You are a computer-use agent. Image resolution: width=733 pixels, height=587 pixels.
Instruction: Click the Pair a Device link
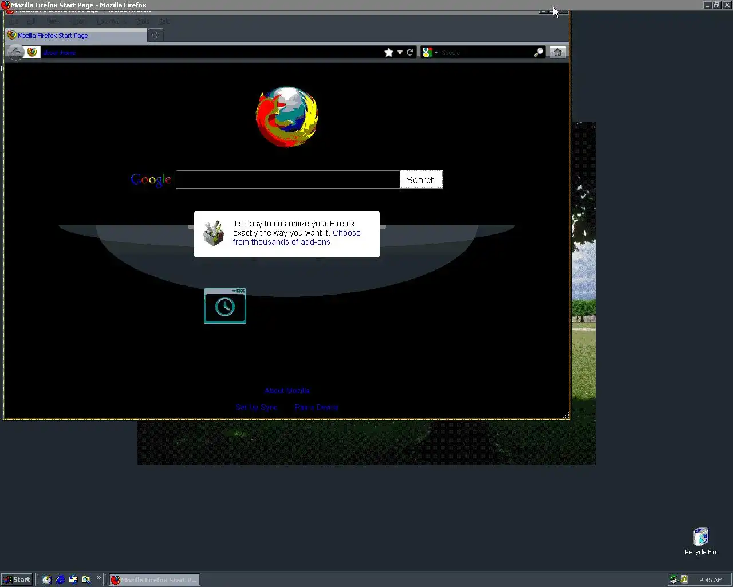tap(317, 407)
